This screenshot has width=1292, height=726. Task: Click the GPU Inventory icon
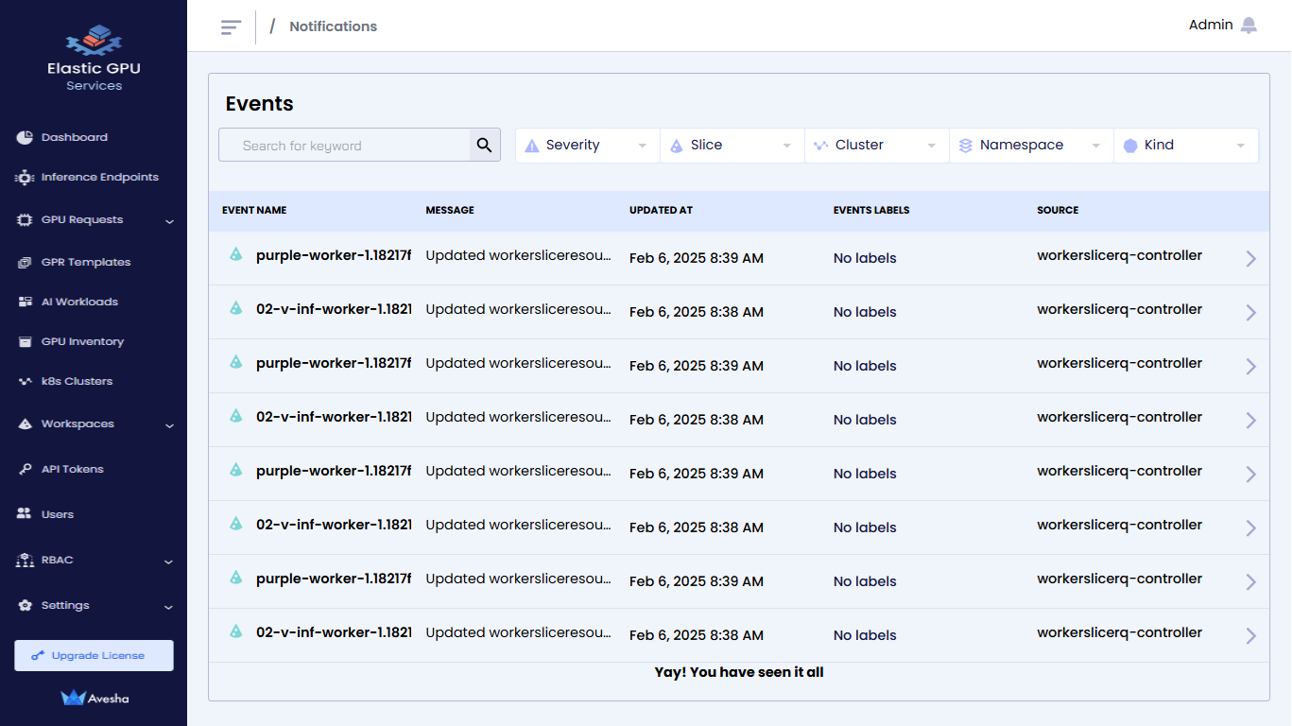(x=25, y=342)
